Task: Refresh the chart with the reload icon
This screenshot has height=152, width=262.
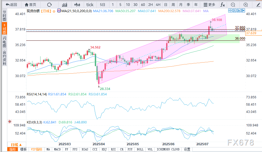Action: click(x=49, y=5)
